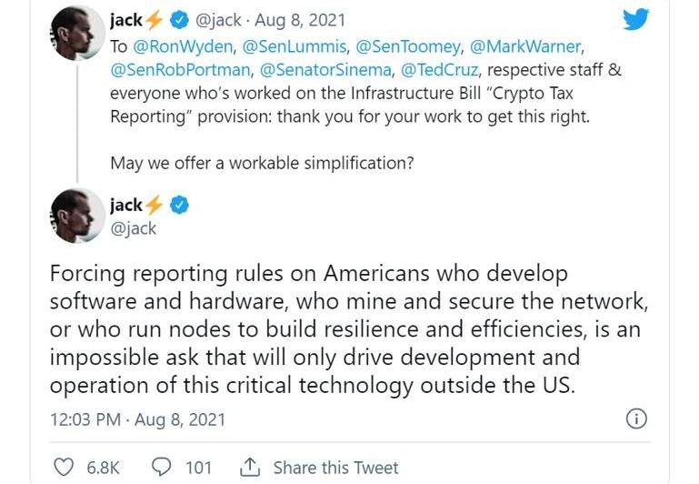Click the @TedCruz mention
Image resolution: width=699 pixels, height=484 pixels.
439,70
